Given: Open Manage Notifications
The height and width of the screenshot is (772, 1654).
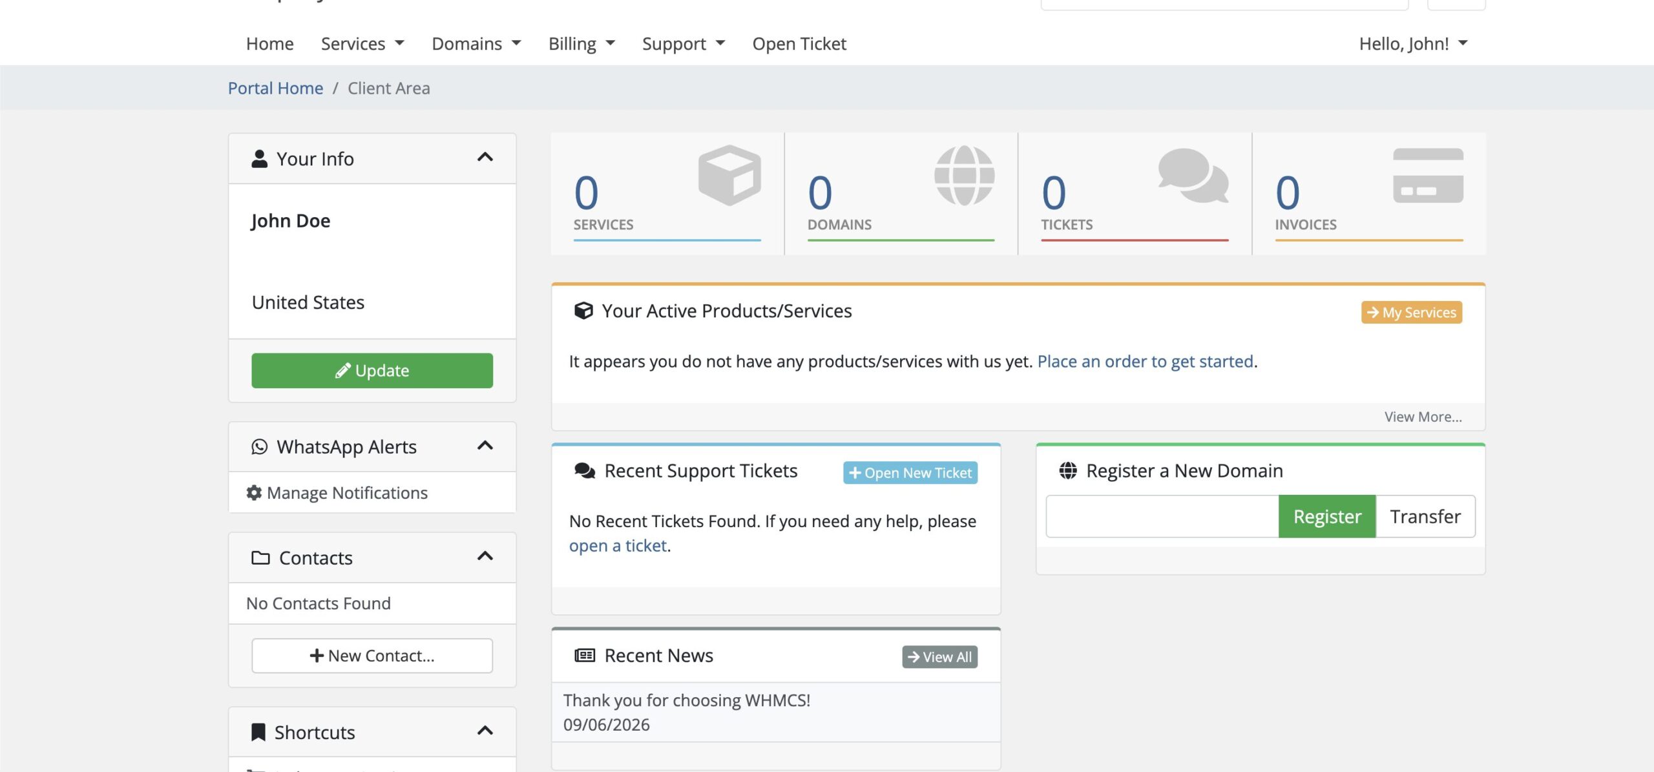Looking at the screenshot, I should [x=372, y=493].
